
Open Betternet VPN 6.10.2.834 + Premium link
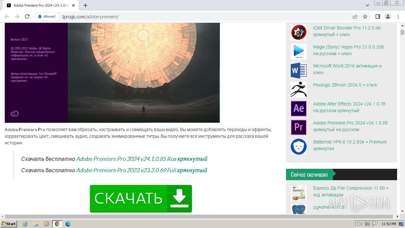(x=350, y=145)
